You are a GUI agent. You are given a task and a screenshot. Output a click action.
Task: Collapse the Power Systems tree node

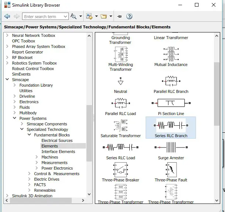(x=15, y=118)
